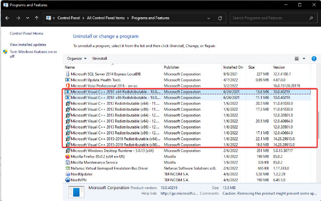The width and height of the screenshot is (321, 201).
Task: Click the search magnifier icon
Action: pos(311,18)
